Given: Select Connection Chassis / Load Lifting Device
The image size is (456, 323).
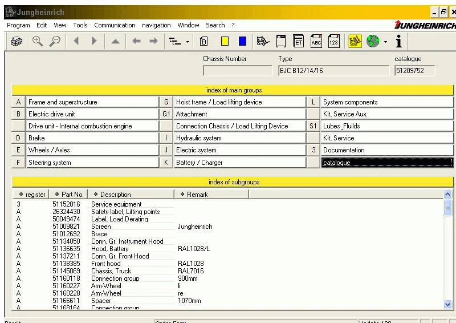Looking at the screenshot, I should (239, 126).
